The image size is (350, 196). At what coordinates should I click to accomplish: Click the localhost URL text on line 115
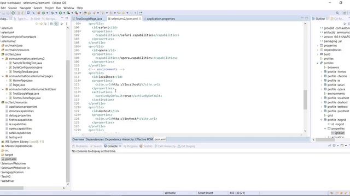pos(127,84)
